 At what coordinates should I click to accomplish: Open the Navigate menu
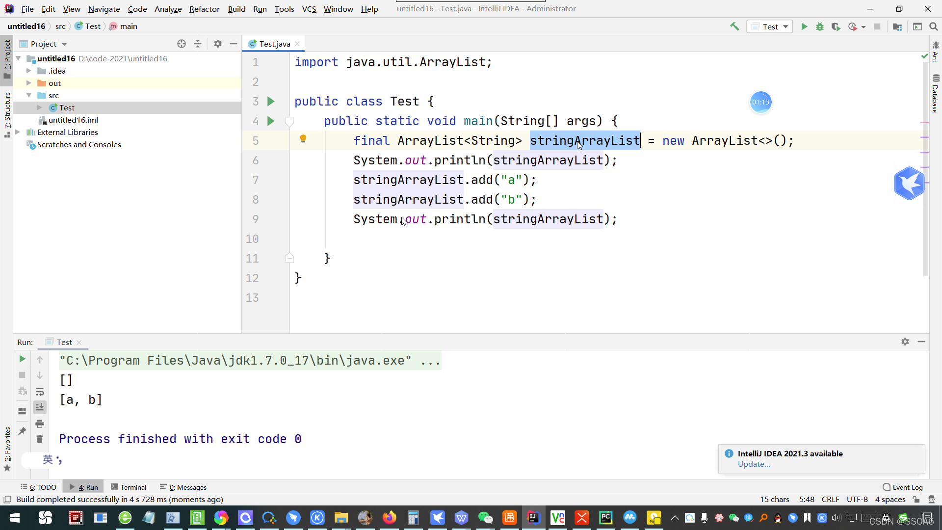tap(104, 9)
